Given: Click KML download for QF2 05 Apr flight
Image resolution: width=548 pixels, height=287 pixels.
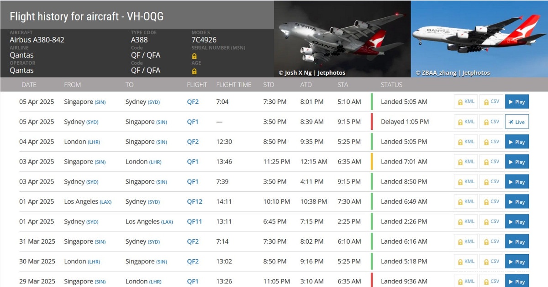Looking at the screenshot, I should [465, 102].
